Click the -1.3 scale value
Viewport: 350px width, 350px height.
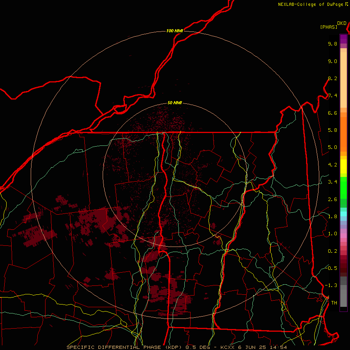(x=331, y=285)
